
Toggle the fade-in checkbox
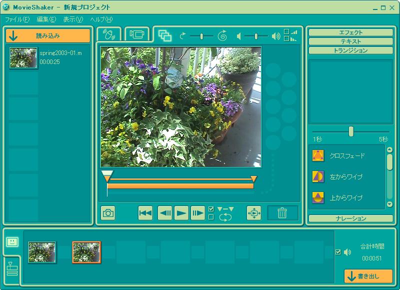coord(286,31)
